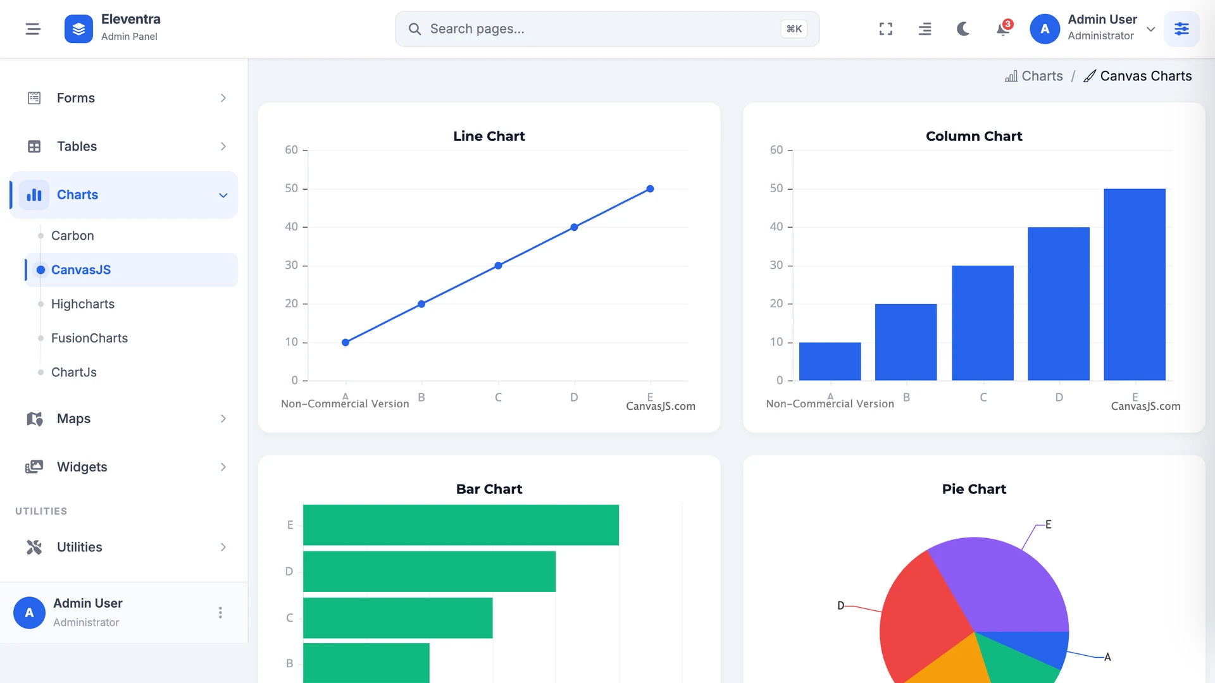Click CanvasJS.com link under Line Chart
This screenshot has height=683, width=1215.
point(661,407)
